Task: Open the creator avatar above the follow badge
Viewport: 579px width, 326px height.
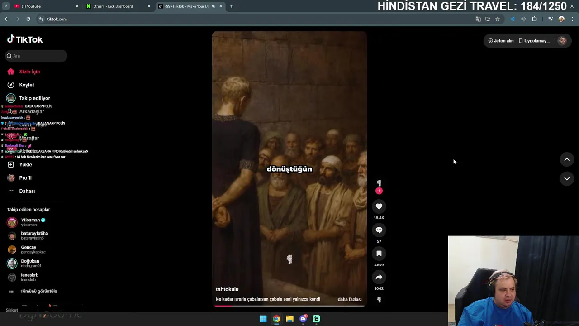Action: [379, 183]
